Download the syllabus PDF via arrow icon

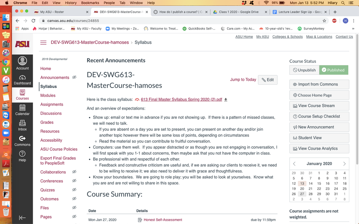point(226,99)
